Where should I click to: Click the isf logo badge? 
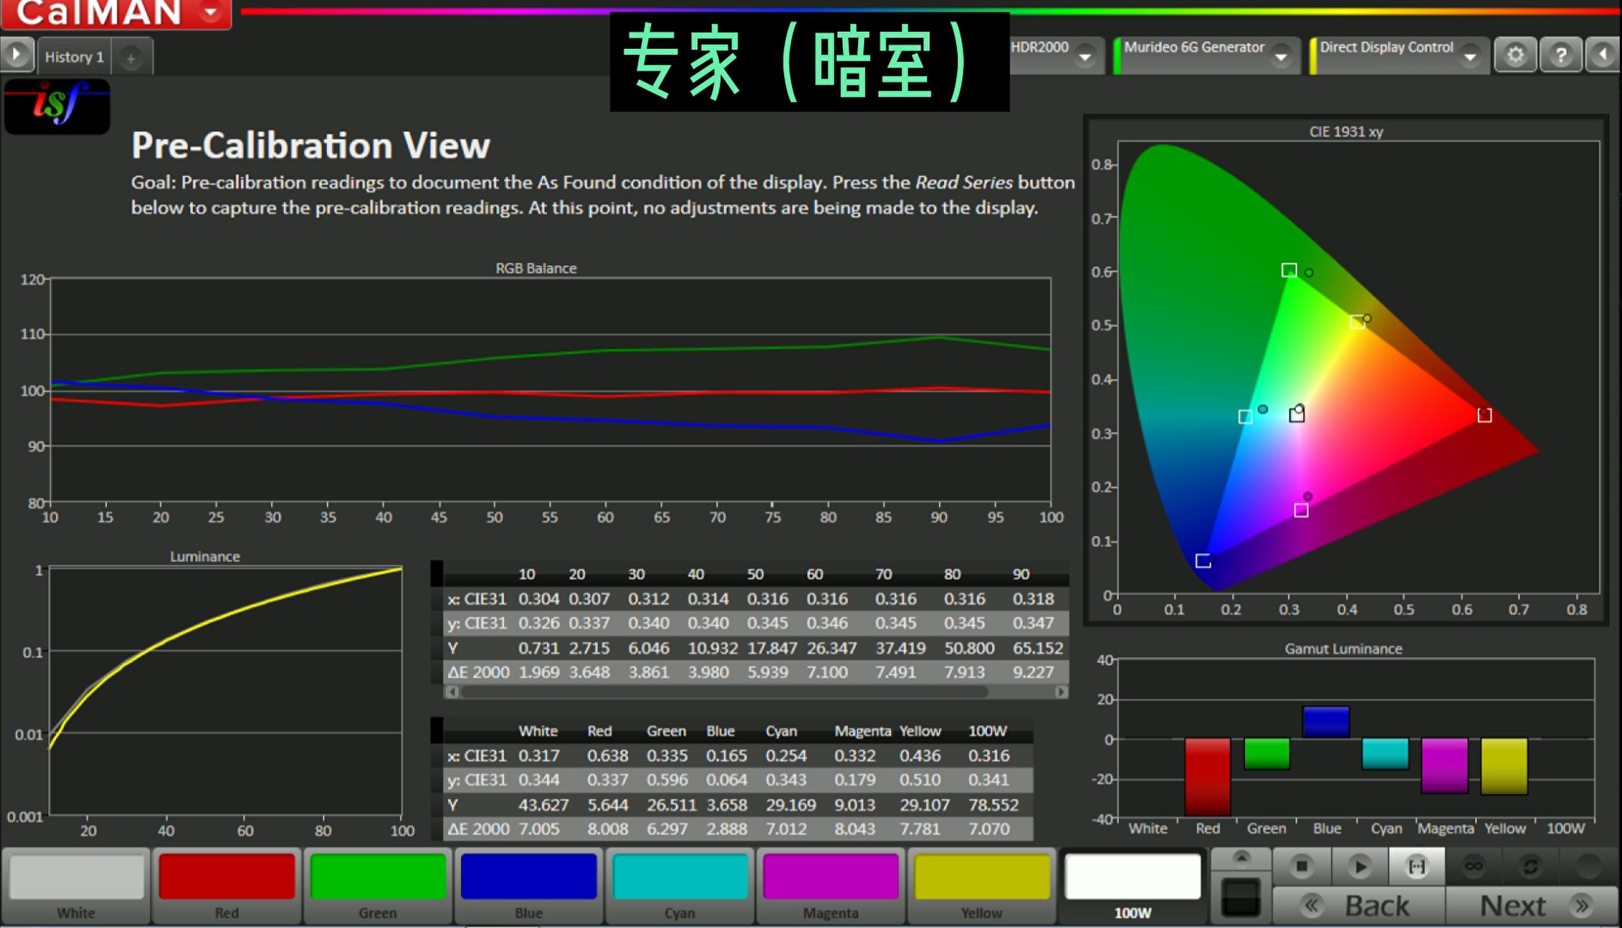(57, 106)
